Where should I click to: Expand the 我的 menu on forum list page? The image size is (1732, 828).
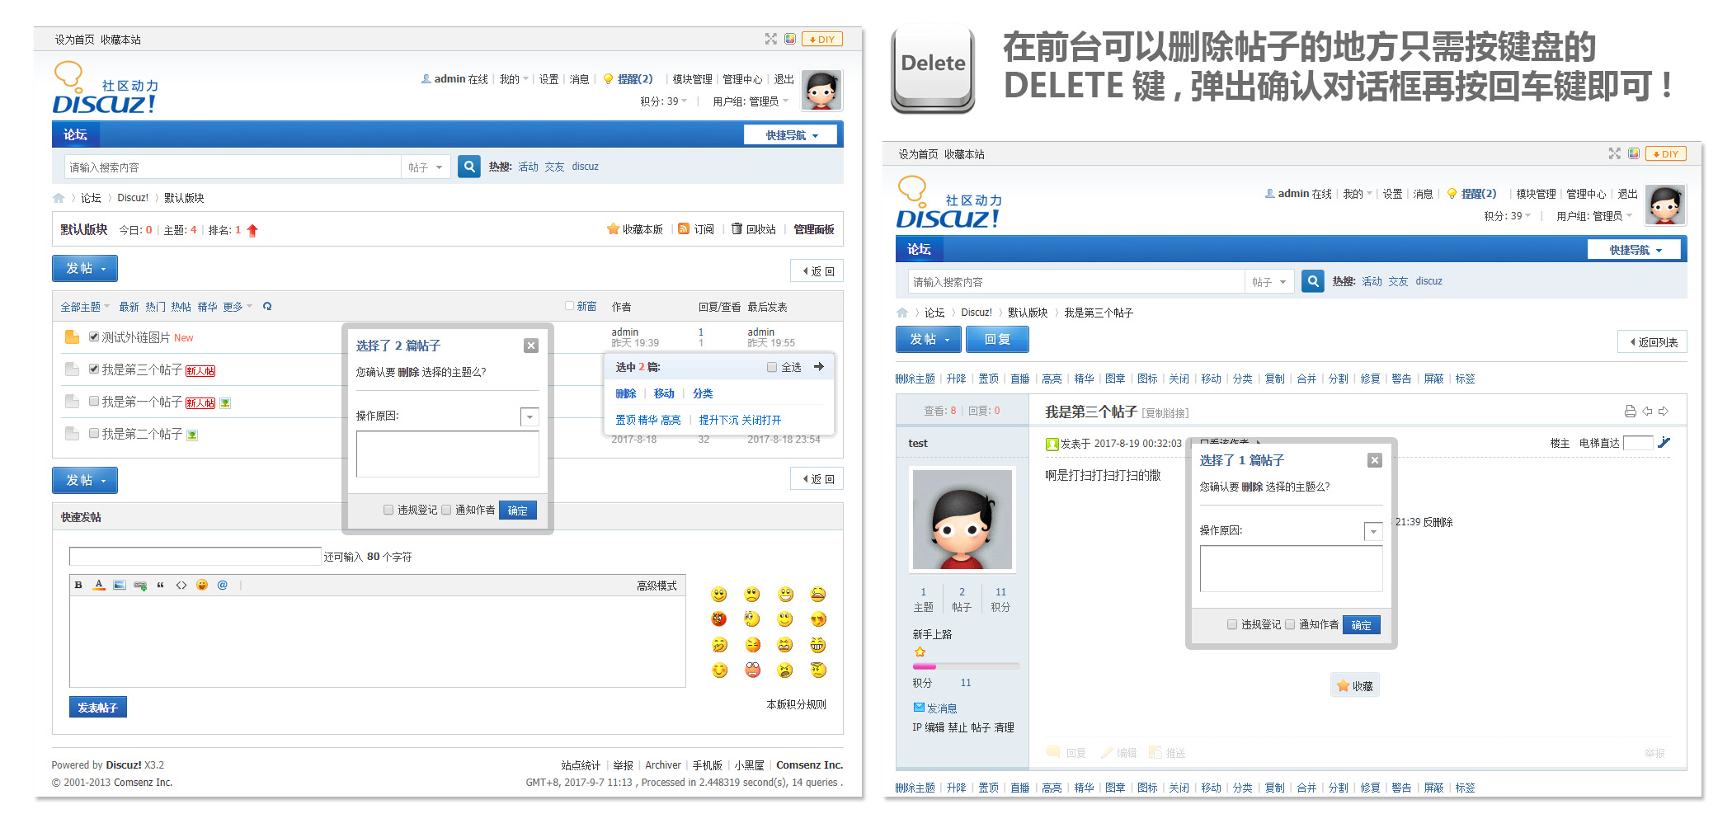tap(514, 79)
